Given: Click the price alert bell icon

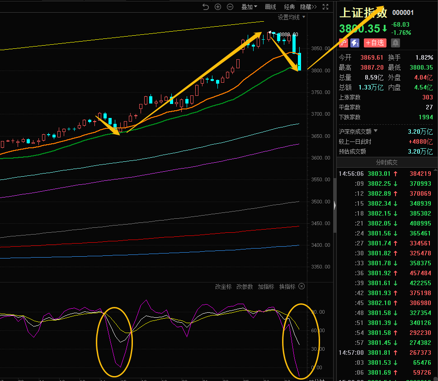Looking at the screenshot, I should point(396,43).
